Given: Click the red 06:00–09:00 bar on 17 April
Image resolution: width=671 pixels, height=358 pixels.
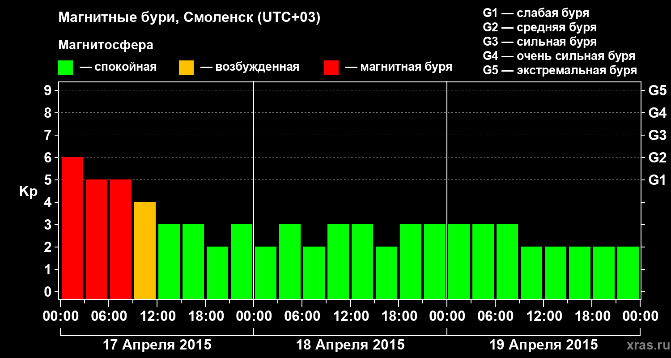Looking at the screenshot, I should 121,239.
